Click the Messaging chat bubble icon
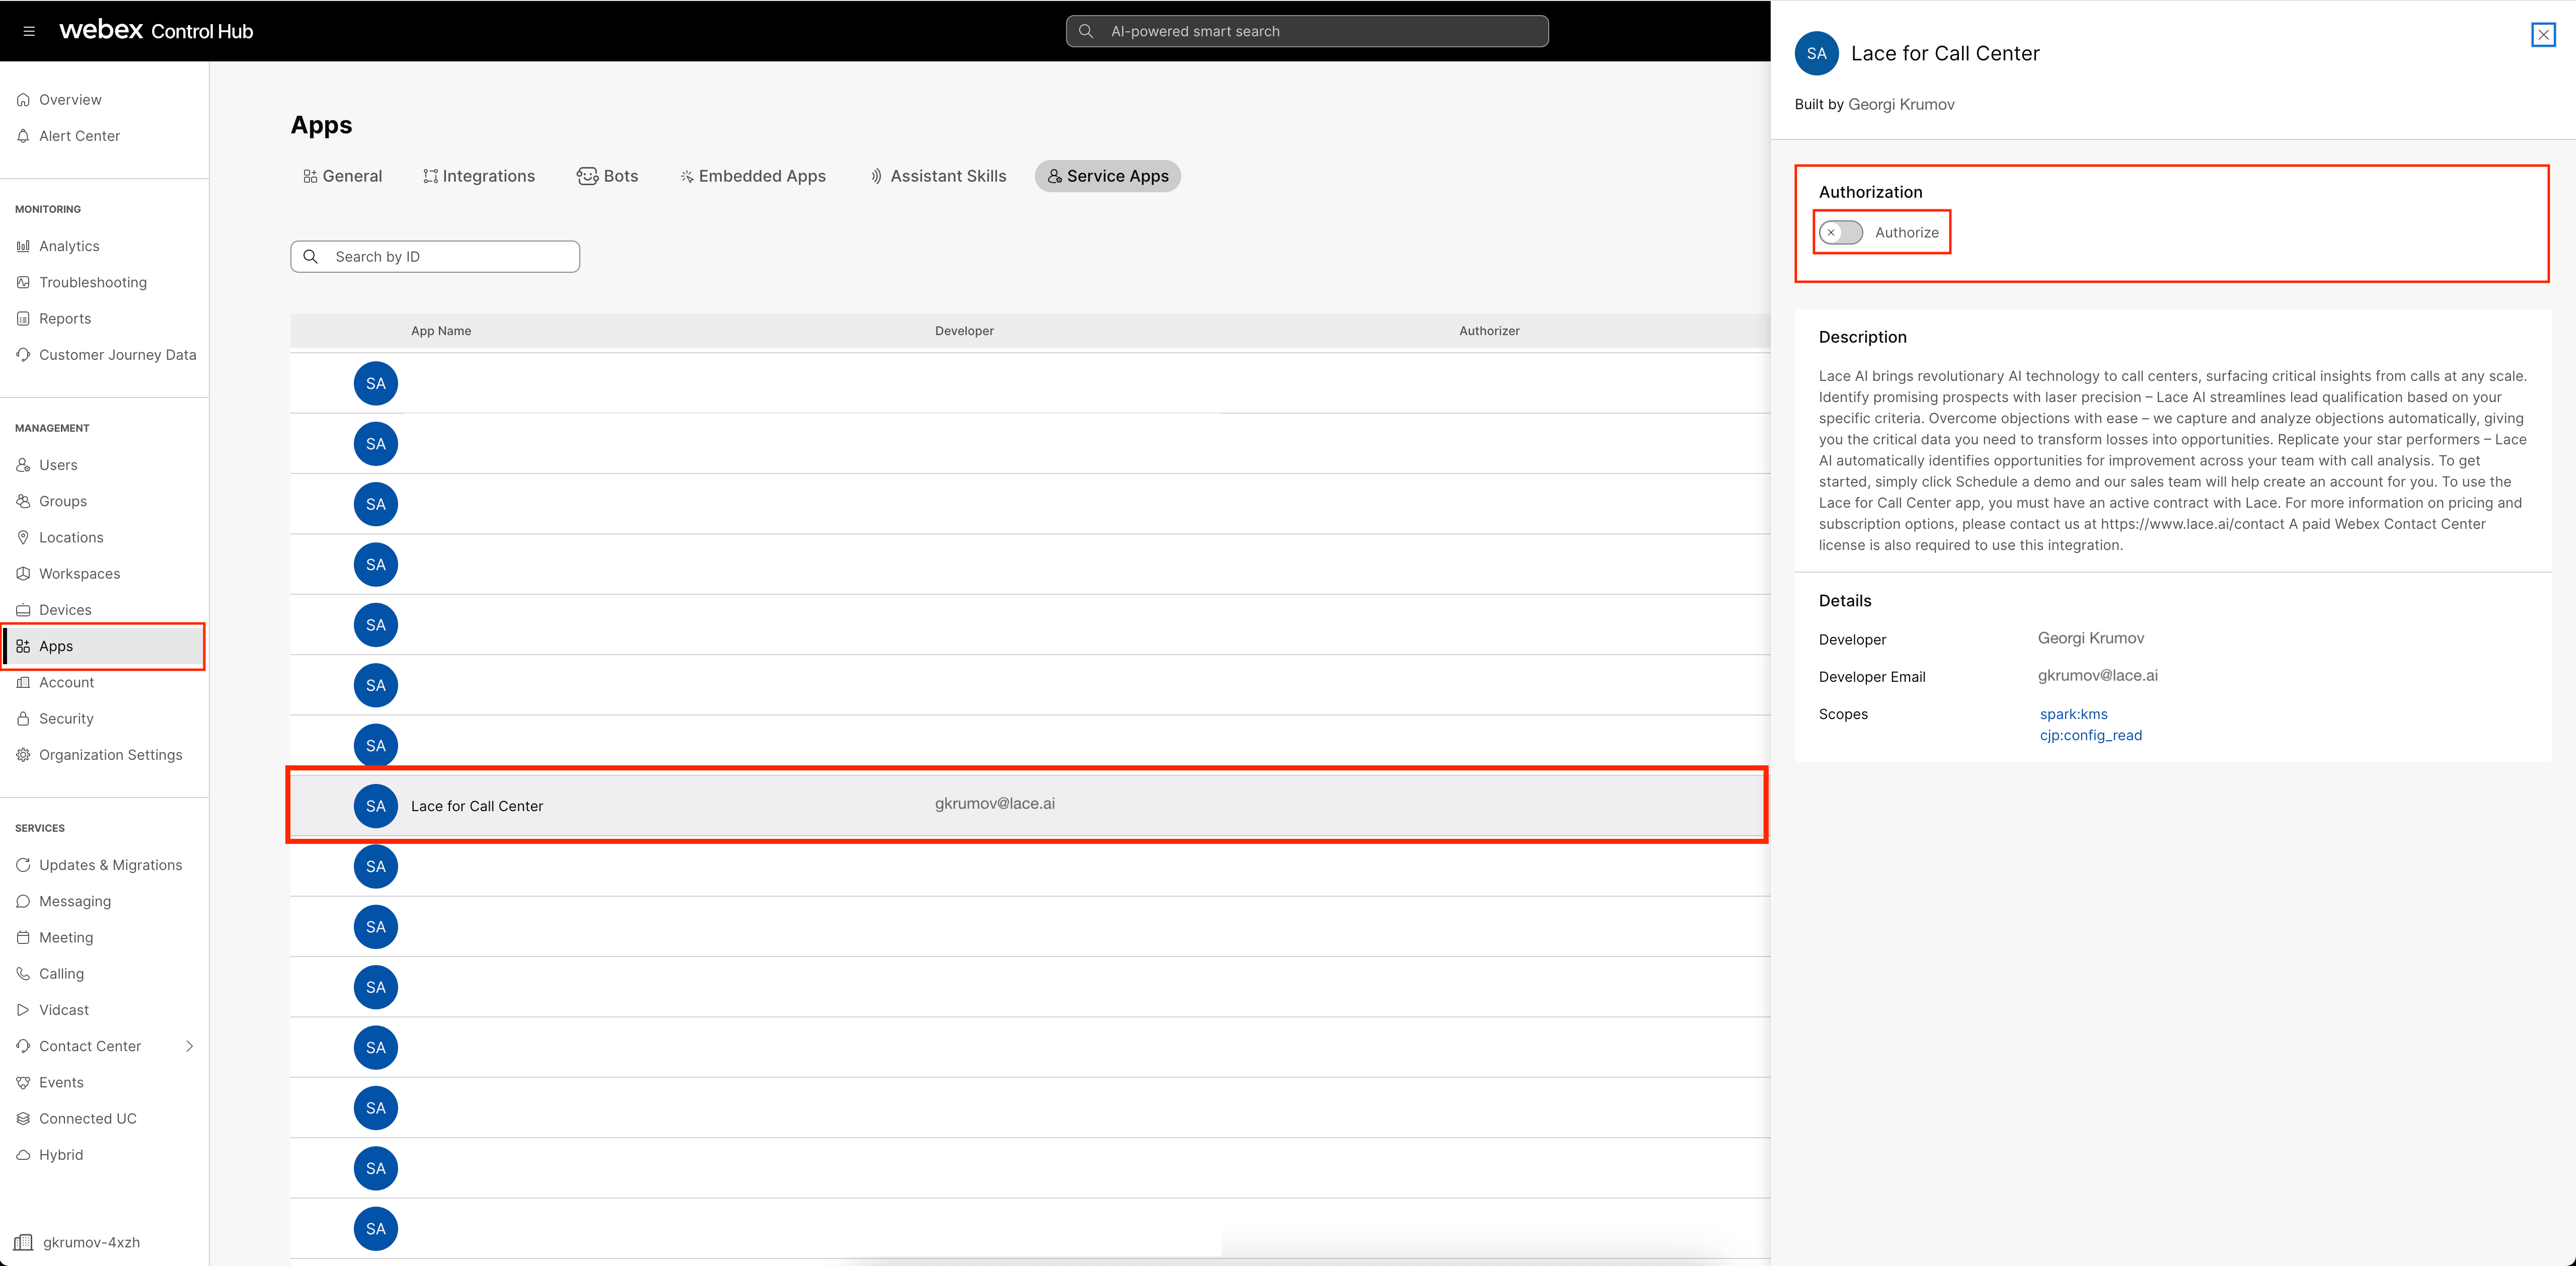 coord(23,901)
